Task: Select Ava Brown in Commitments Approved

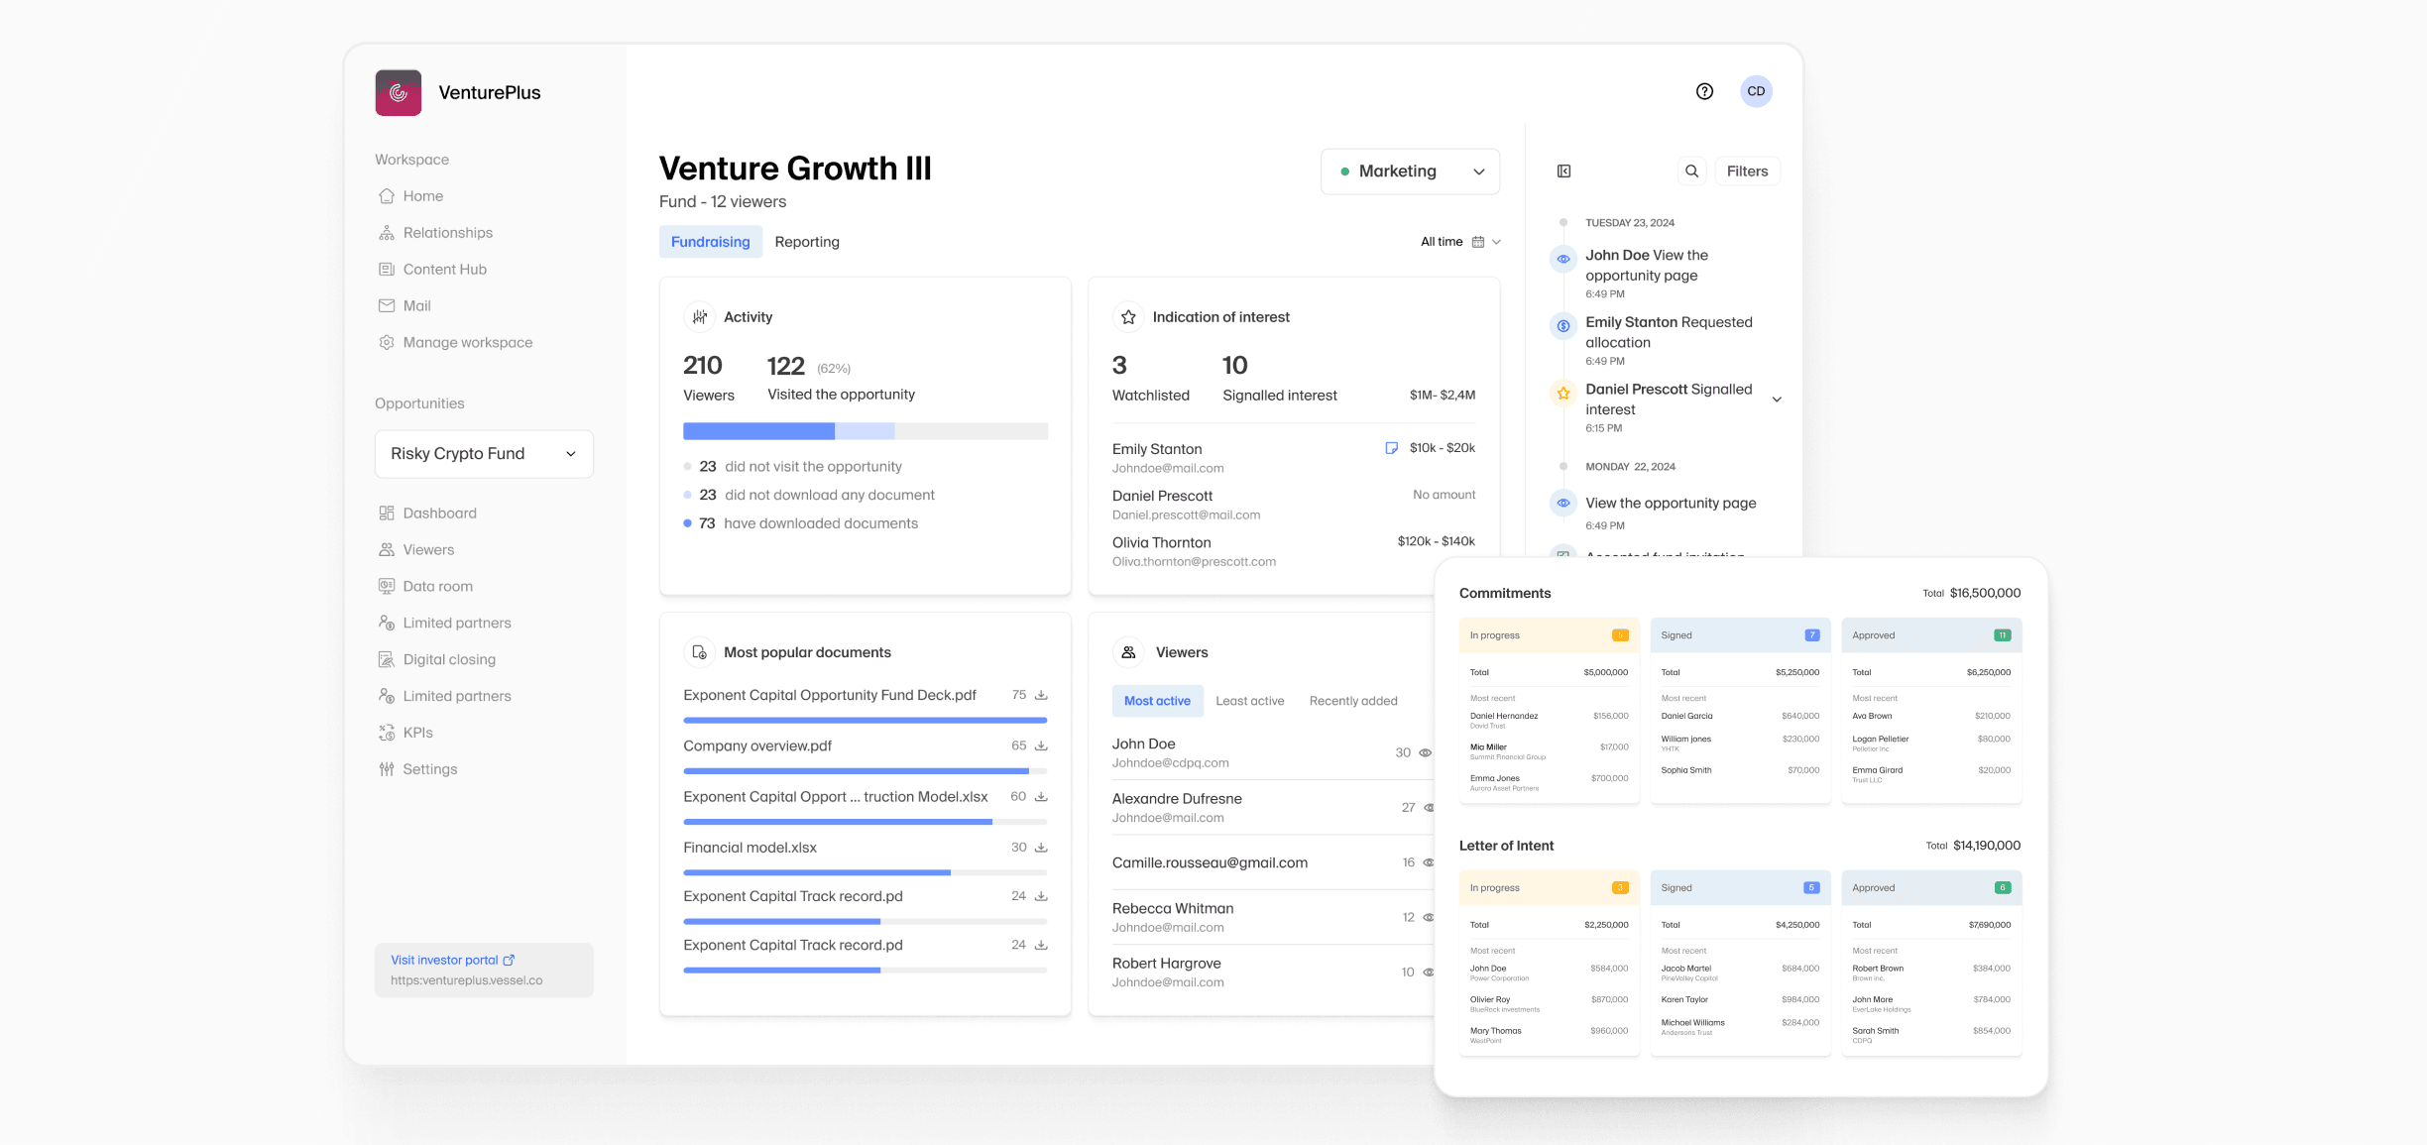Action: click(1931, 716)
